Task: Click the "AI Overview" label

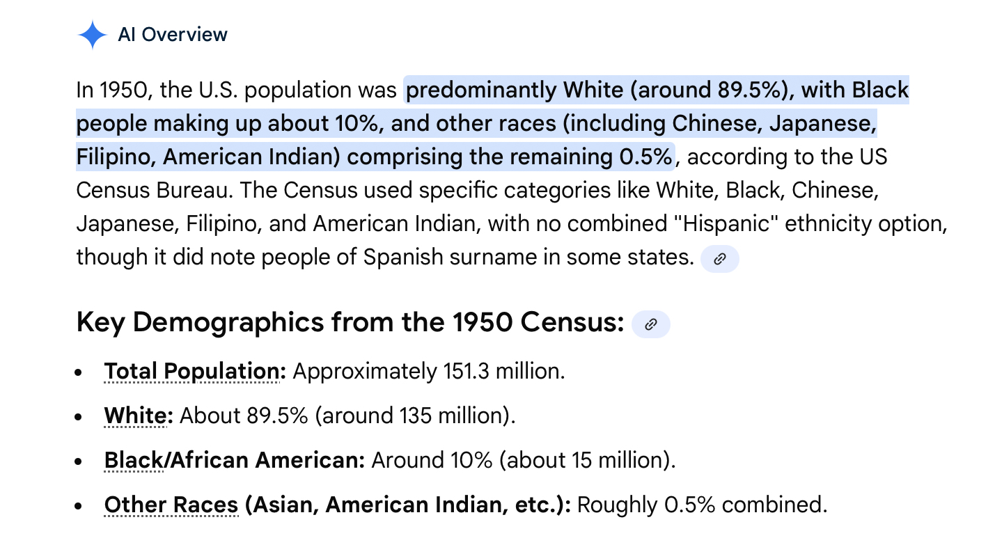Action: pyautogui.click(x=173, y=35)
